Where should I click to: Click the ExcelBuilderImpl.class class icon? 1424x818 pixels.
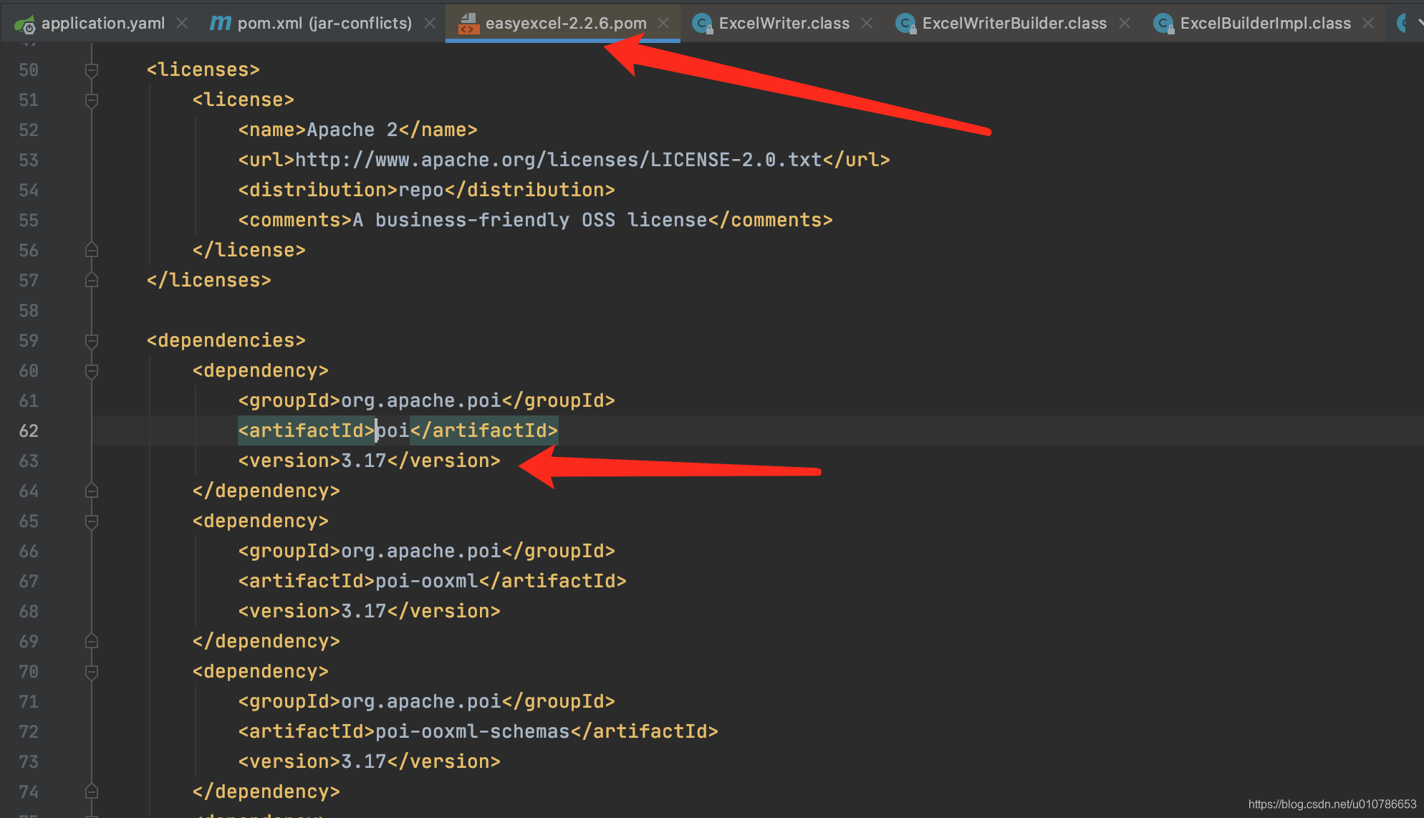coord(1163,24)
